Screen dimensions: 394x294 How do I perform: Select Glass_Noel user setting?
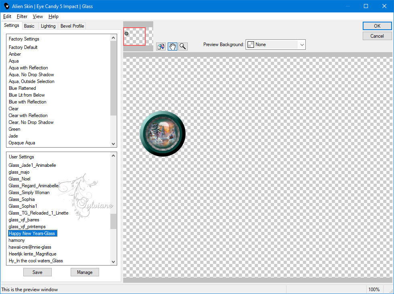(x=19, y=178)
